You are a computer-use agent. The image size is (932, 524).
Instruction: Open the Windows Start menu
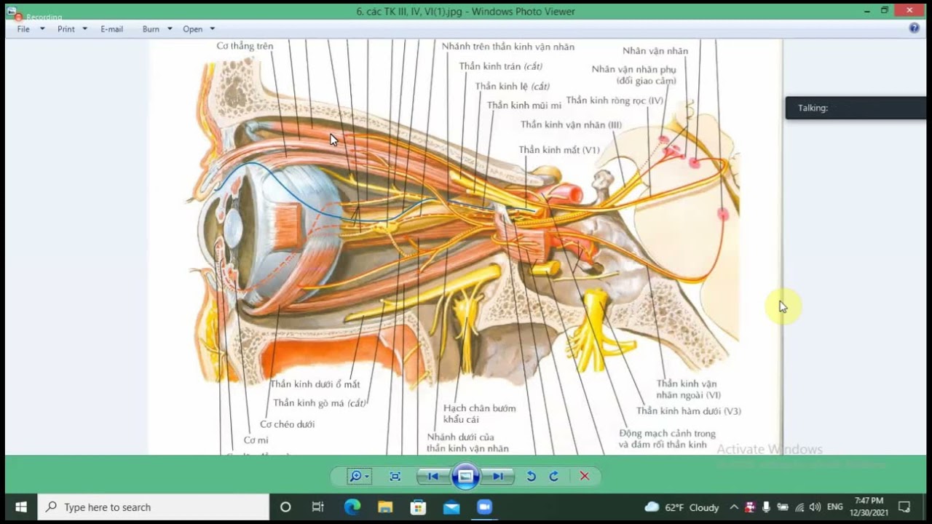pyautogui.click(x=20, y=507)
